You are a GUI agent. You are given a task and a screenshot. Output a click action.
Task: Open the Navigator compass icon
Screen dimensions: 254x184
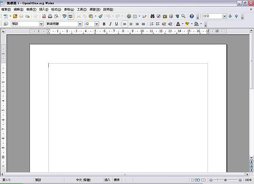pyautogui.click(x=159, y=16)
